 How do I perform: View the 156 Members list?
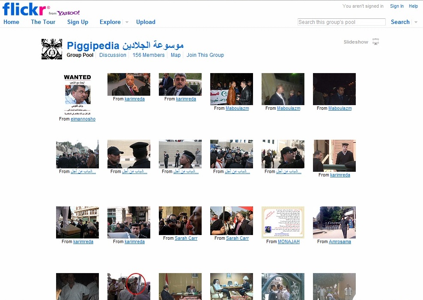point(149,55)
